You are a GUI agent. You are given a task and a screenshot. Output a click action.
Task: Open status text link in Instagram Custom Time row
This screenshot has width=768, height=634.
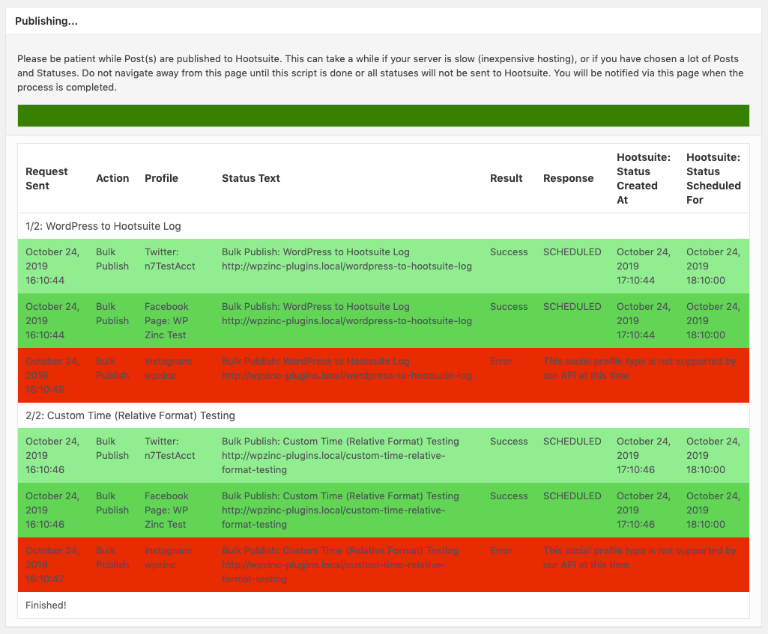333,572
